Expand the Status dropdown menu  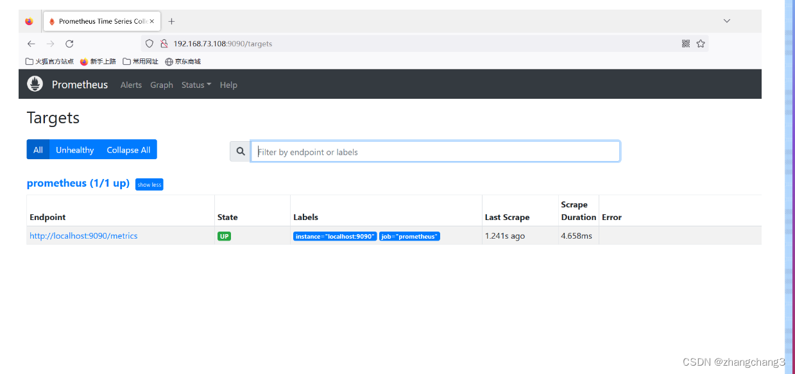pos(196,85)
